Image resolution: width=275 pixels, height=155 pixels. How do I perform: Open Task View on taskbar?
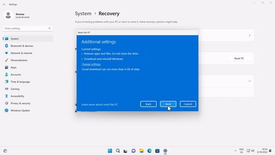[x=125, y=151]
